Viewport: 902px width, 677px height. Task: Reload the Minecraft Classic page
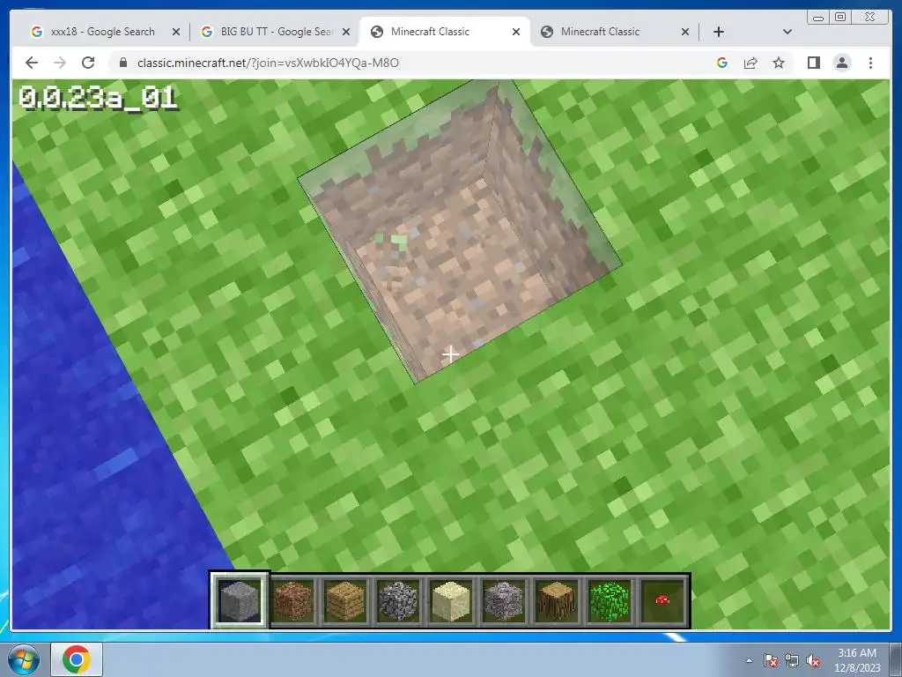pos(88,63)
